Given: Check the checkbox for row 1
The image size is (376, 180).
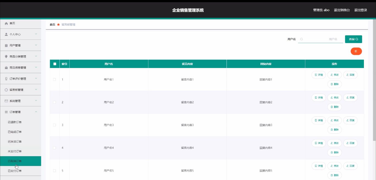Looking at the screenshot, I should [55, 79].
